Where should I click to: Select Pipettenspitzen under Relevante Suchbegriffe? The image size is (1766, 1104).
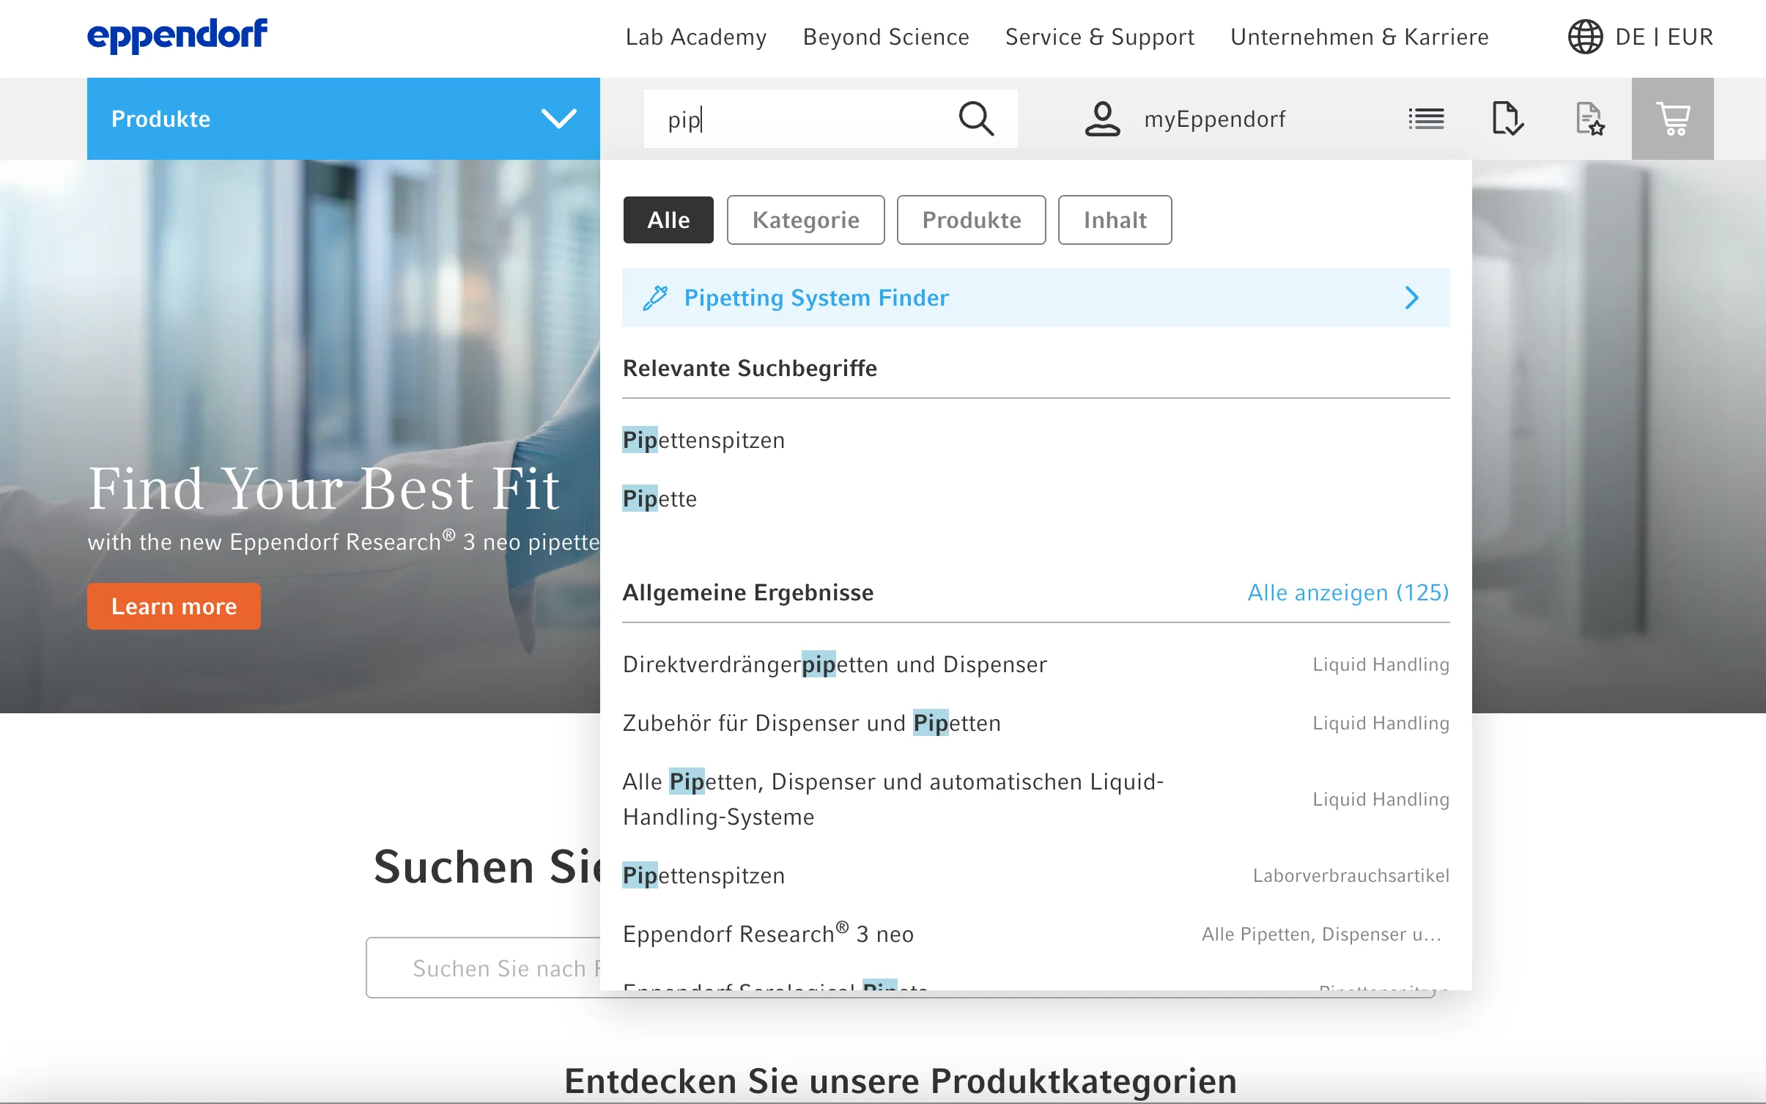pos(703,440)
